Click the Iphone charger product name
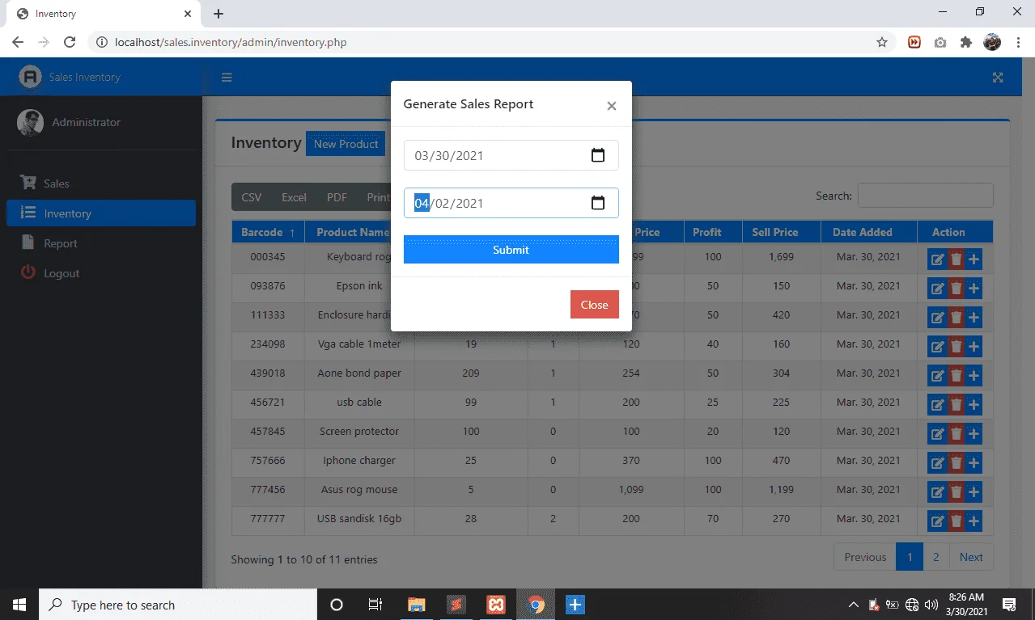The image size is (1035, 620). click(x=359, y=461)
